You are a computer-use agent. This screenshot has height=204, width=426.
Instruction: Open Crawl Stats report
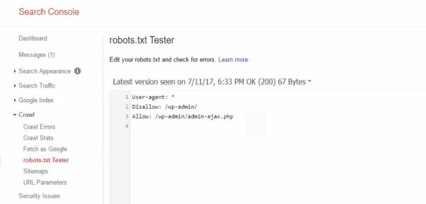click(x=38, y=138)
